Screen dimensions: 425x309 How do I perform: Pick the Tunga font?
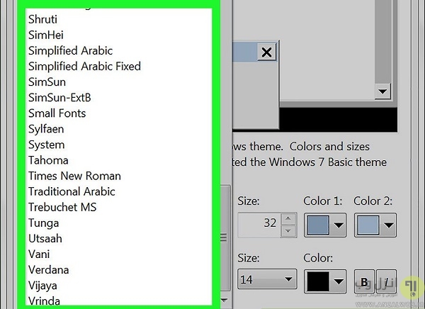tap(118, 223)
